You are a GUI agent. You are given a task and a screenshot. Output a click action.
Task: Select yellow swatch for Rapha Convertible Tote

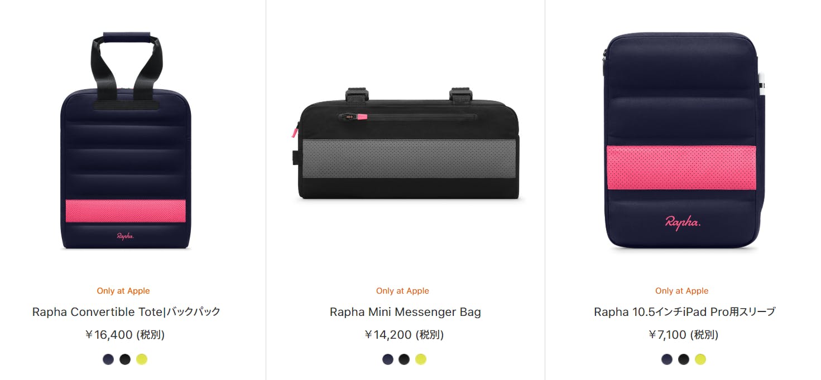coord(142,359)
